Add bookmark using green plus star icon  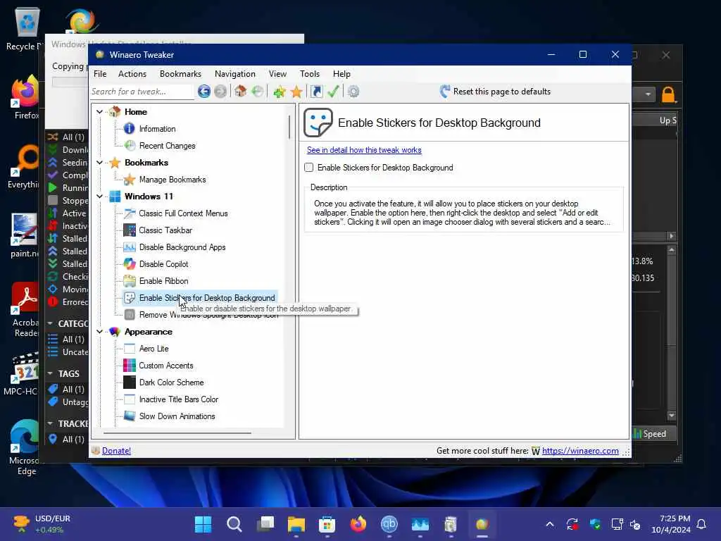coord(279,92)
